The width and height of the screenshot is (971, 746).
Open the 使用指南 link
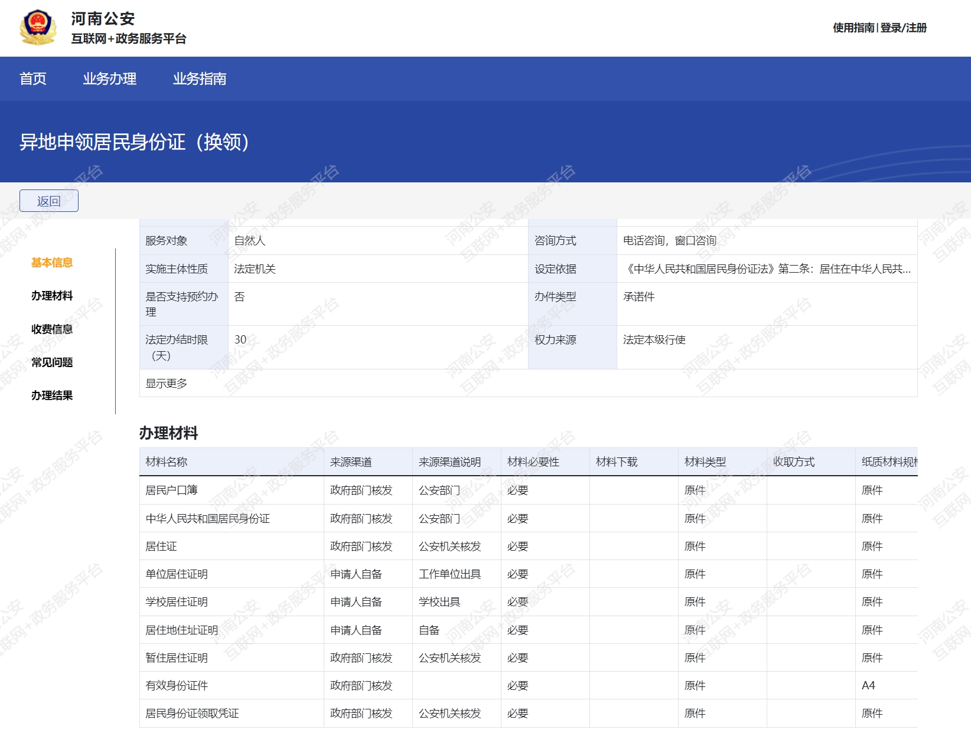(853, 28)
